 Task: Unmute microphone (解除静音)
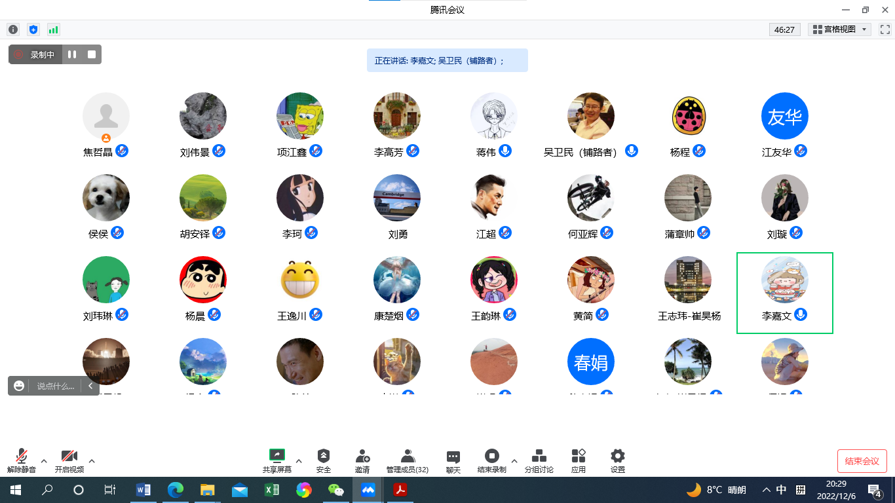[22, 456]
